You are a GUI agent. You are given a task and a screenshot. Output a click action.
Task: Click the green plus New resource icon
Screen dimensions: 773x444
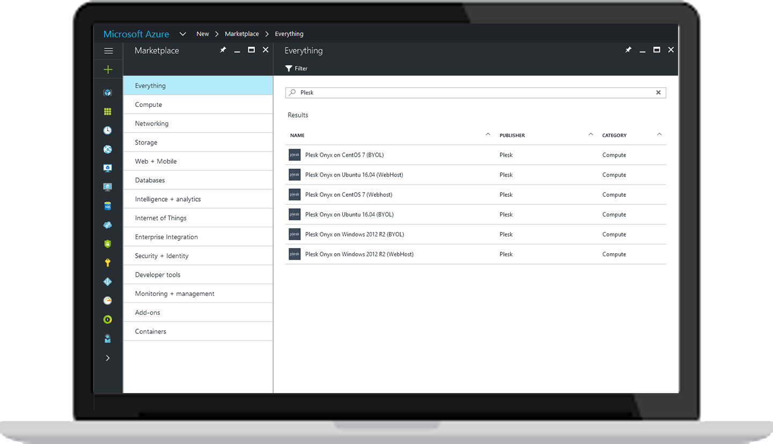coord(108,70)
